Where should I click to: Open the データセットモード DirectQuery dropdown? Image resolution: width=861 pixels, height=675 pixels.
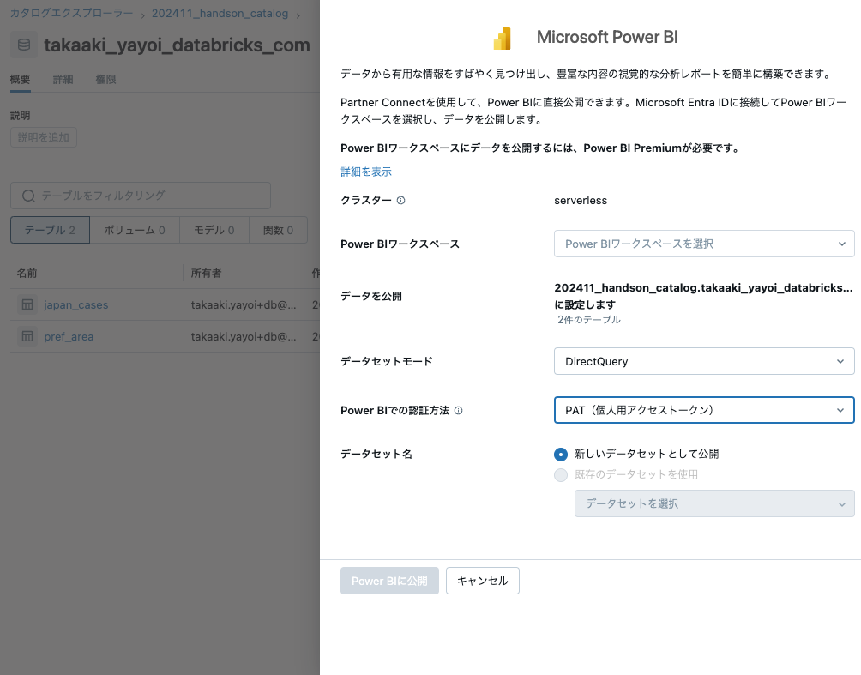[703, 361]
